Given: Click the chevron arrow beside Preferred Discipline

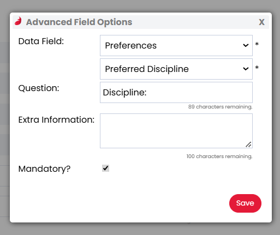Looking at the screenshot, I should (x=246, y=69).
